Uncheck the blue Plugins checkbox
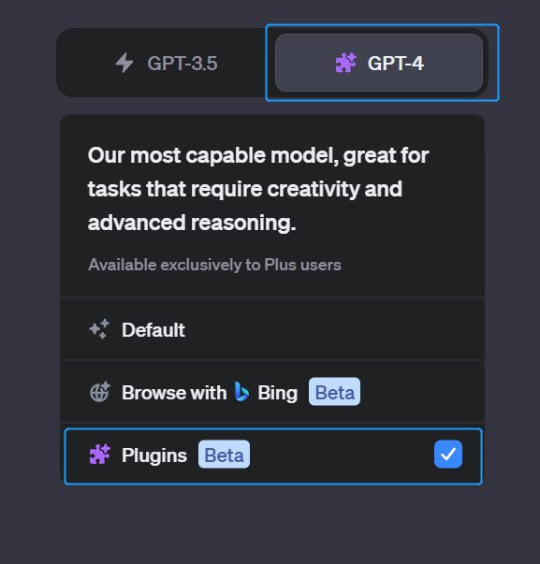540x564 pixels. click(448, 454)
